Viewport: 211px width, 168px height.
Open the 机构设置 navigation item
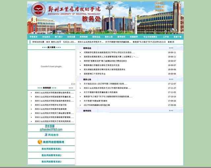click(x=71, y=37)
